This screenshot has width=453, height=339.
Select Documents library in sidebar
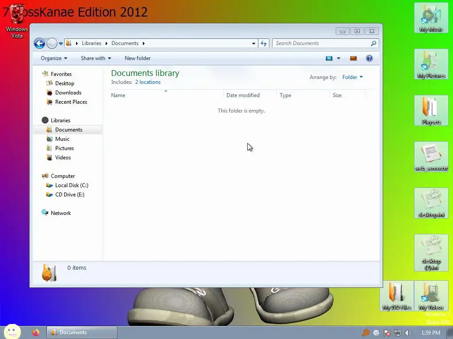point(69,130)
